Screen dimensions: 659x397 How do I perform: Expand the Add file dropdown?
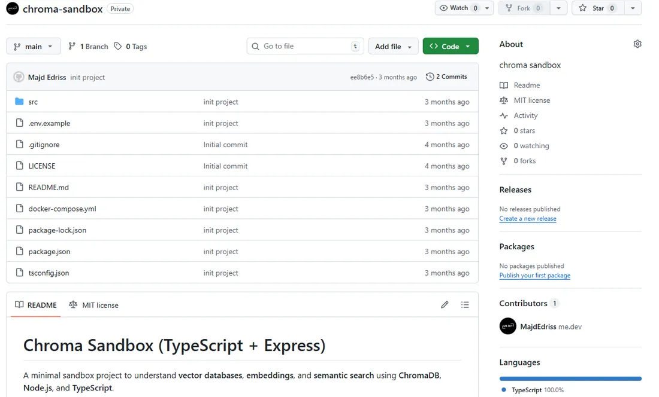click(394, 46)
